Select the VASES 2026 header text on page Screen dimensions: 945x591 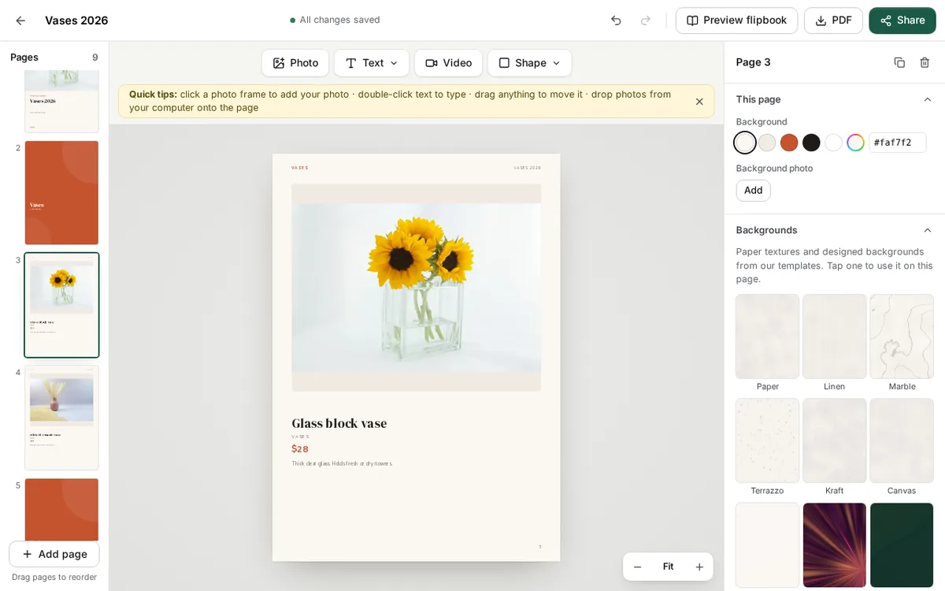point(527,168)
